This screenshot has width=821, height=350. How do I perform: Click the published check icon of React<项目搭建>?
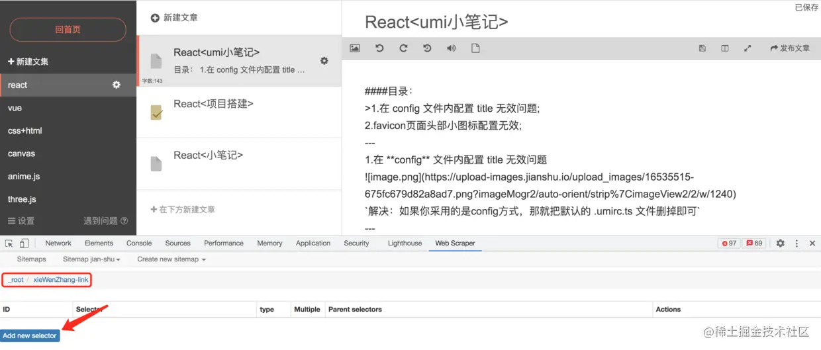click(x=156, y=112)
